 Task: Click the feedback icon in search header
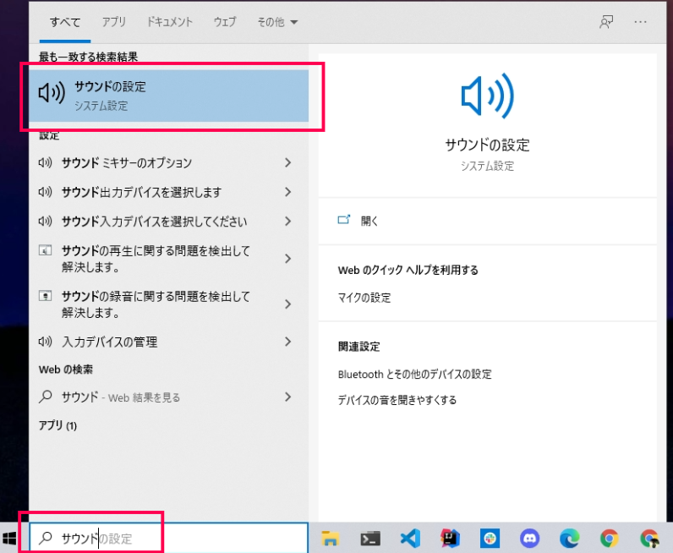(606, 21)
